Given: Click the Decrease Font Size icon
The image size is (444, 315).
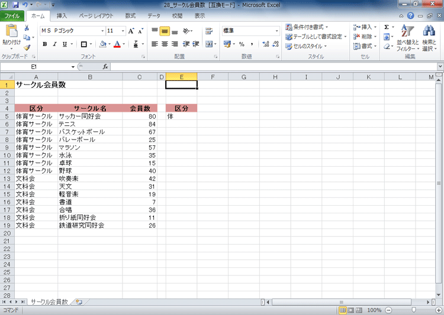Looking at the screenshot, I should 141,31.
